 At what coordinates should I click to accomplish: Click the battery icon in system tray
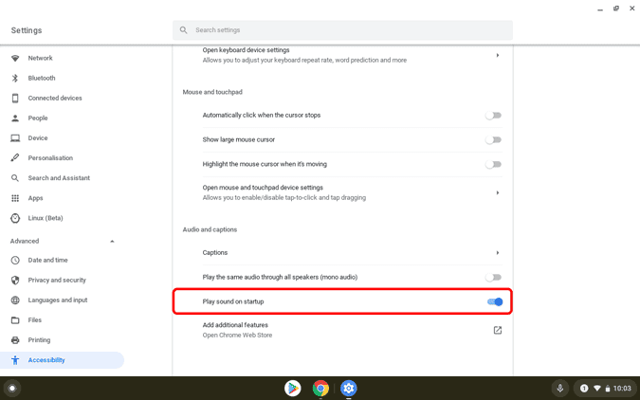coord(608,389)
